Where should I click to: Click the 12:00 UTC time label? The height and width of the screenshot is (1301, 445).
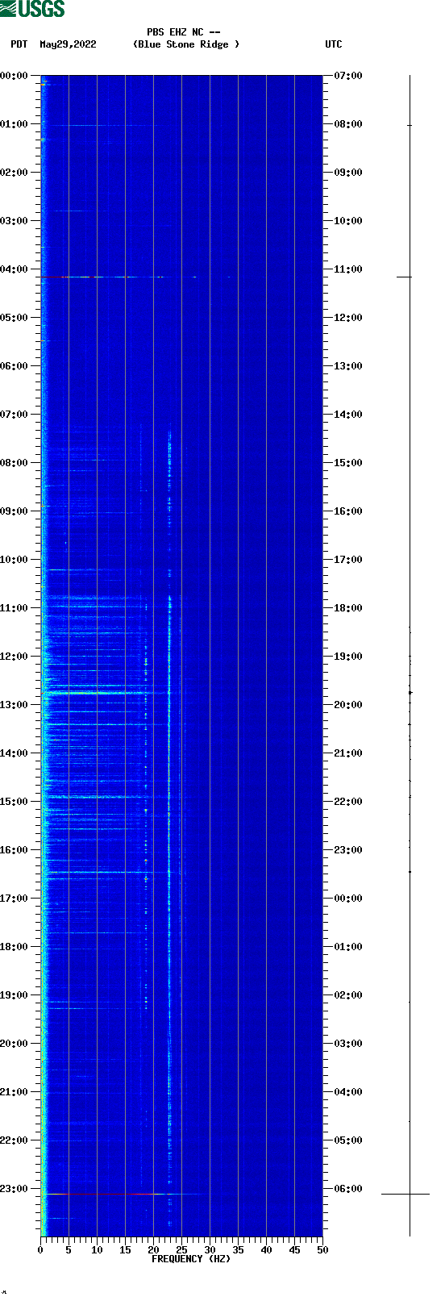(348, 318)
